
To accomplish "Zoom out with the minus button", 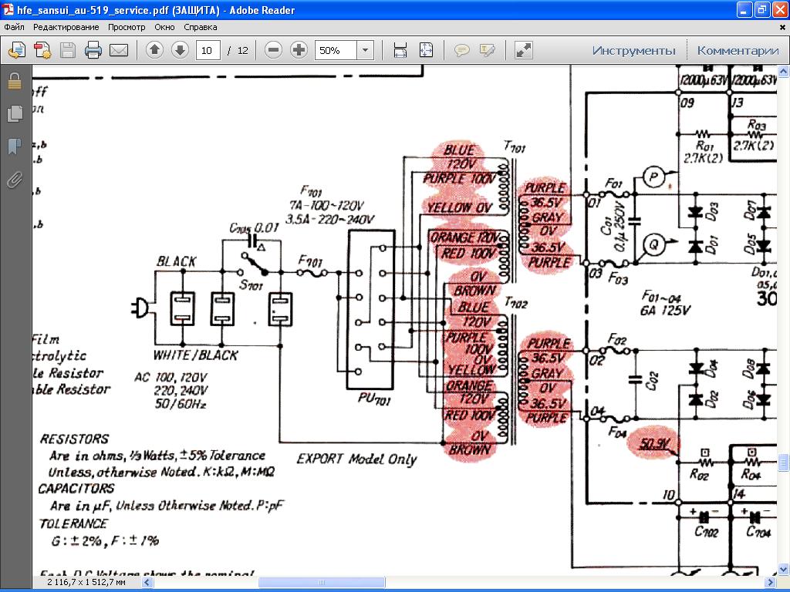I will tap(273, 51).
